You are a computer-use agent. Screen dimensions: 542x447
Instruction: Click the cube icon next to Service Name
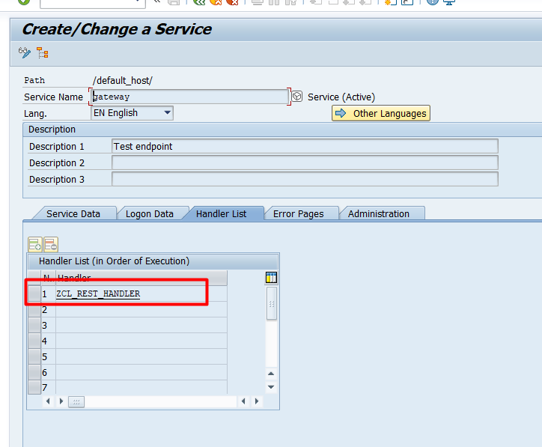pyautogui.click(x=297, y=97)
